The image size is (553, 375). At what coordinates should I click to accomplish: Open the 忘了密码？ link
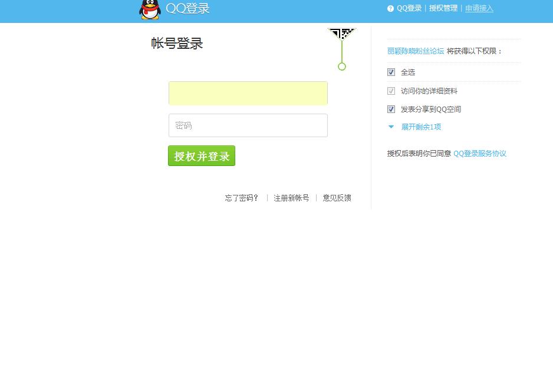point(242,198)
